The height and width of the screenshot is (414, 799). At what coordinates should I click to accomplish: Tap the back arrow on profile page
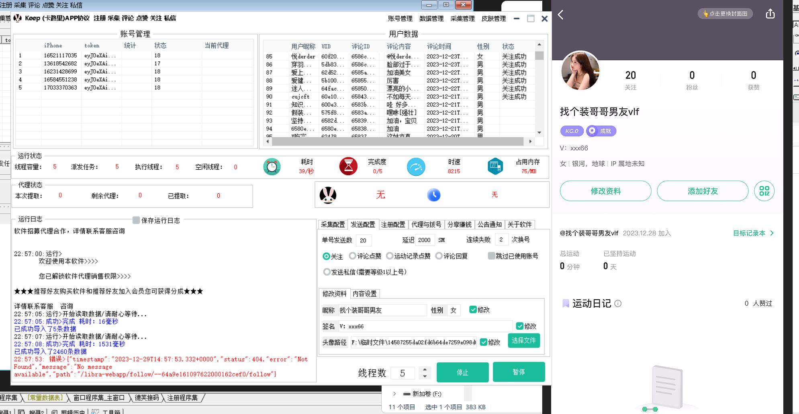(x=561, y=15)
